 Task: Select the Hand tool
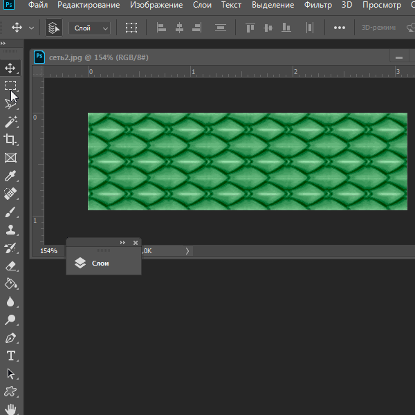(10, 409)
